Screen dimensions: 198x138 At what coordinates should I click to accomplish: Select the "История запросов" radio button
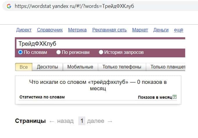(101, 52)
